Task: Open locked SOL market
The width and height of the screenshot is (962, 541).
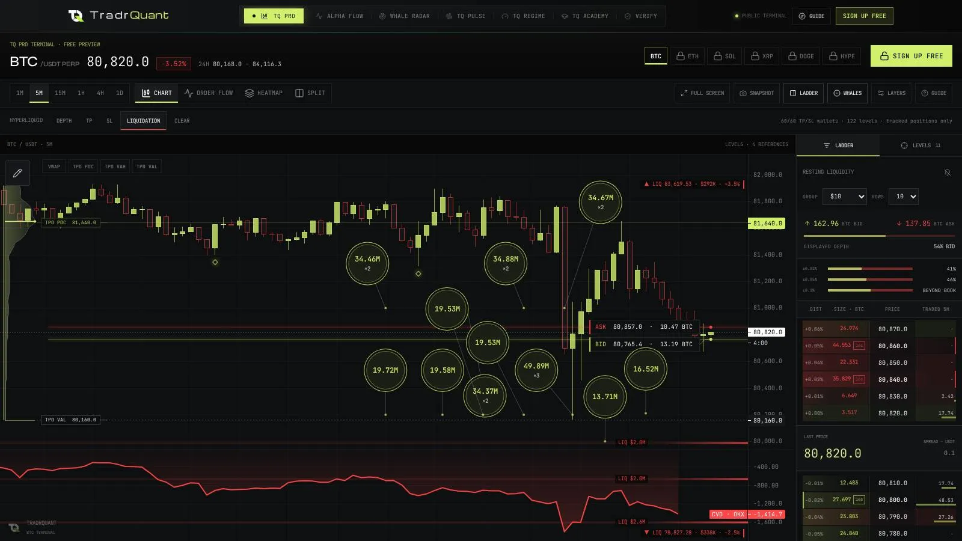Action: click(724, 57)
